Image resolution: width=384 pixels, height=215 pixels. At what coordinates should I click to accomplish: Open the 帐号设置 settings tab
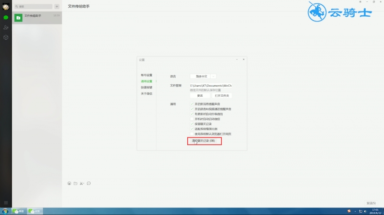pyautogui.click(x=146, y=75)
